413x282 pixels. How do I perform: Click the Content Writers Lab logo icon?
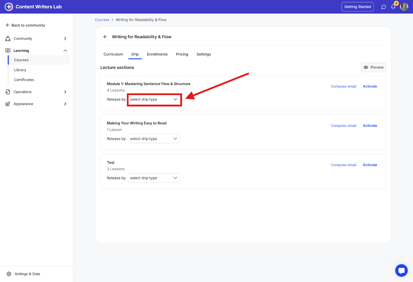point(9,7)
